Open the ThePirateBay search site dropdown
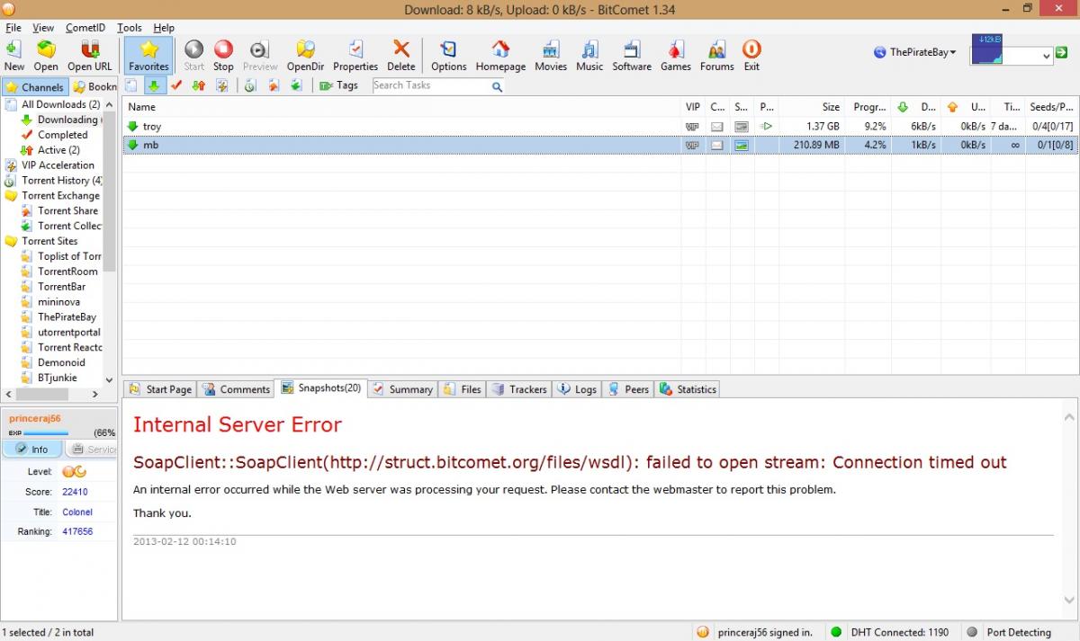Image resolution: width=1080 pixels, height=641 pixels. 914,52
